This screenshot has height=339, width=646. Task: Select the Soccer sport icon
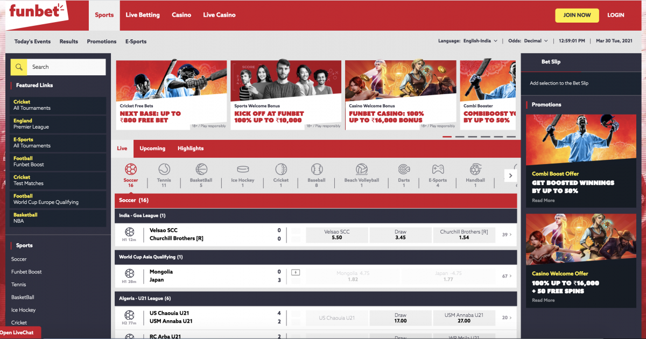[131, 169]
